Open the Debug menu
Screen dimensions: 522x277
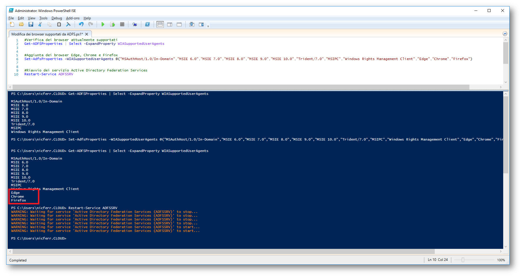click(57, 18)
